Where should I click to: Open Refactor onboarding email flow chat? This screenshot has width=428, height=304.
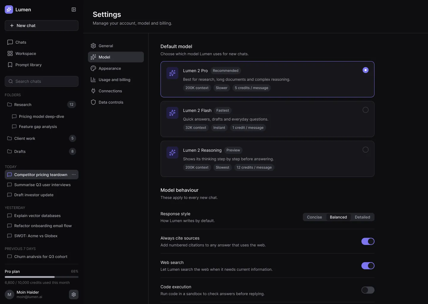(x=42, y=226)
